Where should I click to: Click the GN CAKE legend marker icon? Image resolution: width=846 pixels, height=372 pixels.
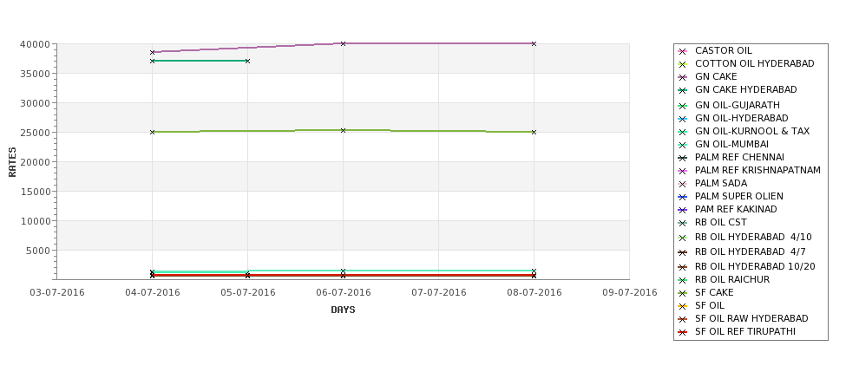click(x=682, y=77)
